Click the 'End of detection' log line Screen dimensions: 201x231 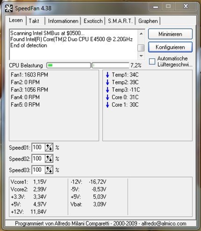point(28,45)
